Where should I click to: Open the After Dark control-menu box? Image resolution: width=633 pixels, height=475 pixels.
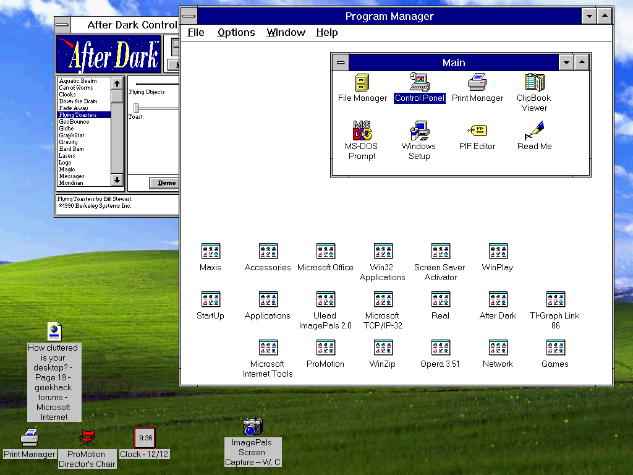[62, 25]
